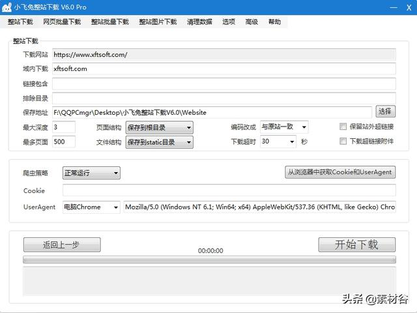Click the download progress bar

209,260
